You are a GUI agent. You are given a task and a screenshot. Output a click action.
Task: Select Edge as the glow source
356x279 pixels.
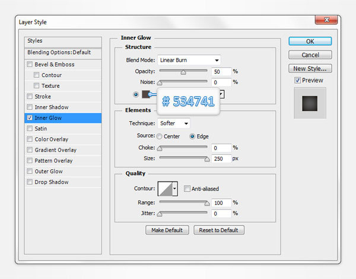192,137
